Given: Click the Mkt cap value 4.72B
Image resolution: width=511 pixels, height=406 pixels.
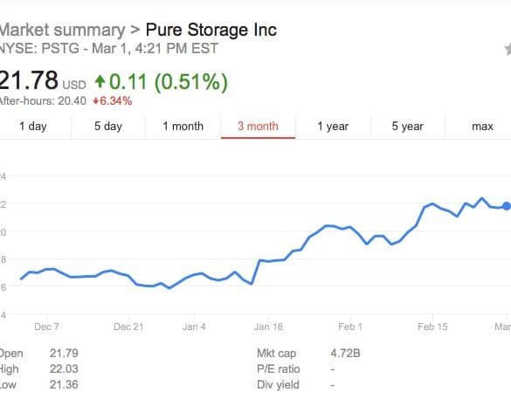Looking at the screenshot, I should [345, 354].
